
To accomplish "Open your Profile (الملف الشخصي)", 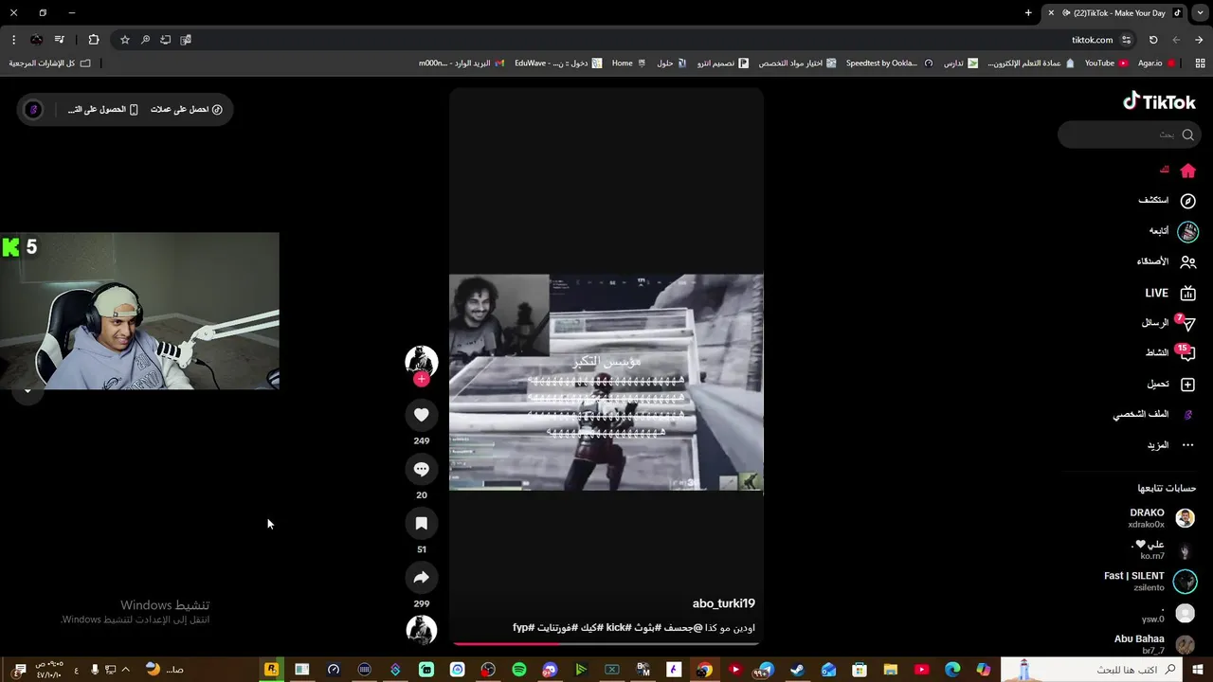I will point(1153,415).
